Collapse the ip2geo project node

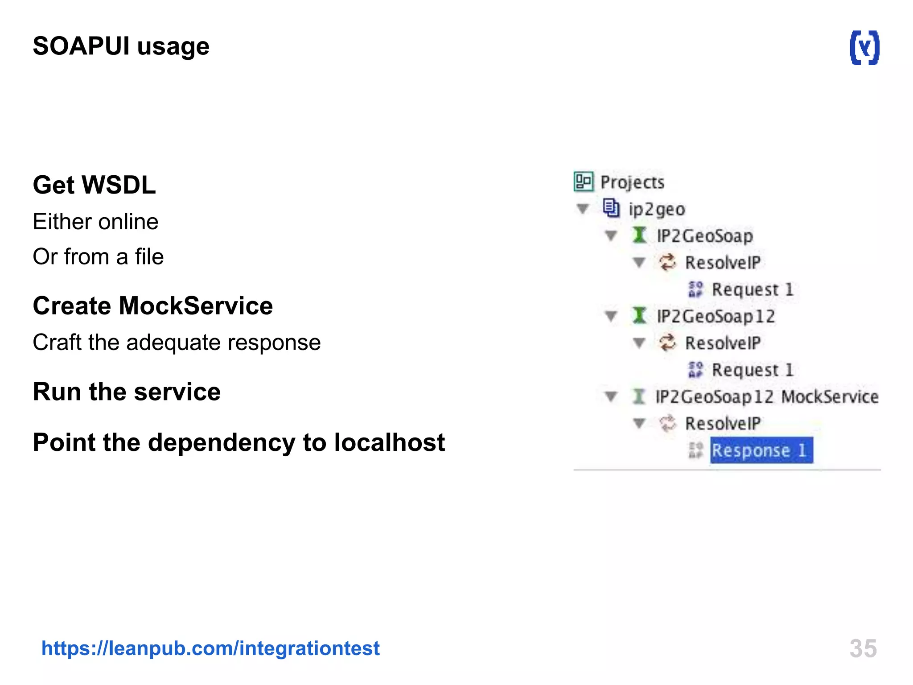click(583, 209)
